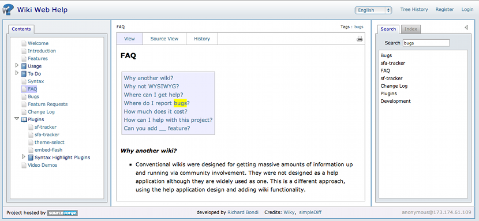Viewport: 479px width, 221px height.
Task: Select Video Demos in the contents tree
Action: tap(43, 165)
